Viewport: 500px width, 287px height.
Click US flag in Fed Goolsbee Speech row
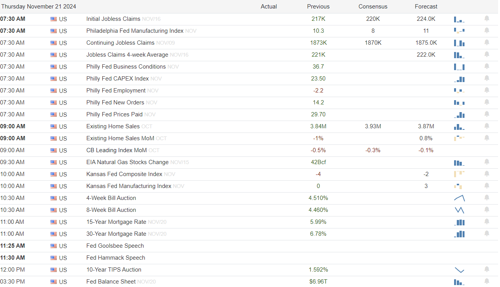pyautogui.click(x=54, y=246)
